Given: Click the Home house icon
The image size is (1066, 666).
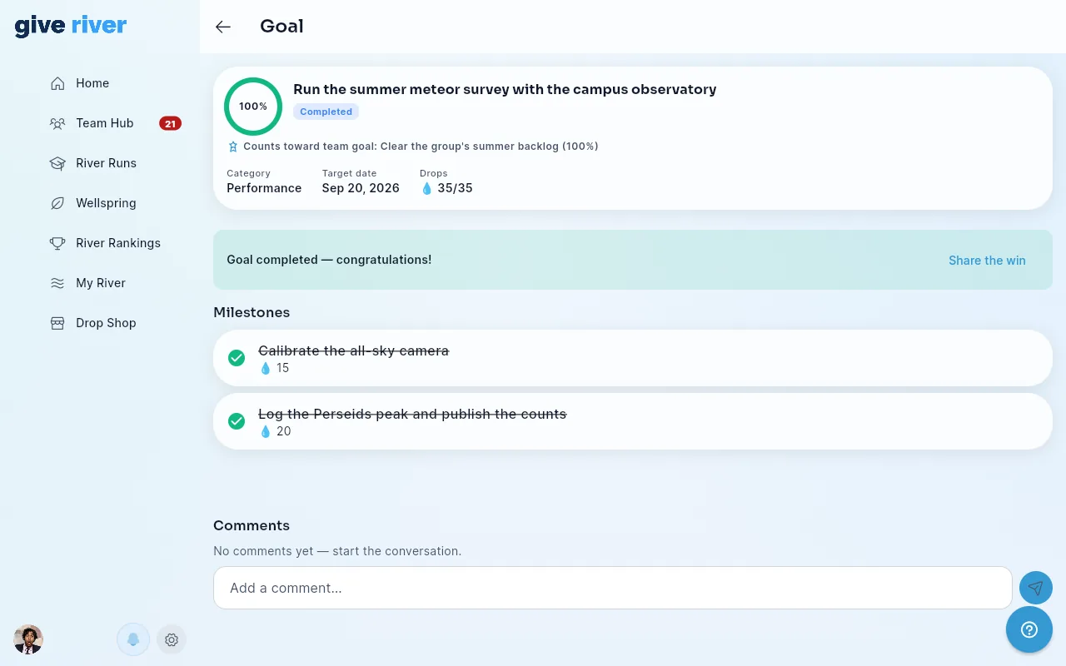Looking at the screenshot, I should pyautogui.click(x=57, y=83).
